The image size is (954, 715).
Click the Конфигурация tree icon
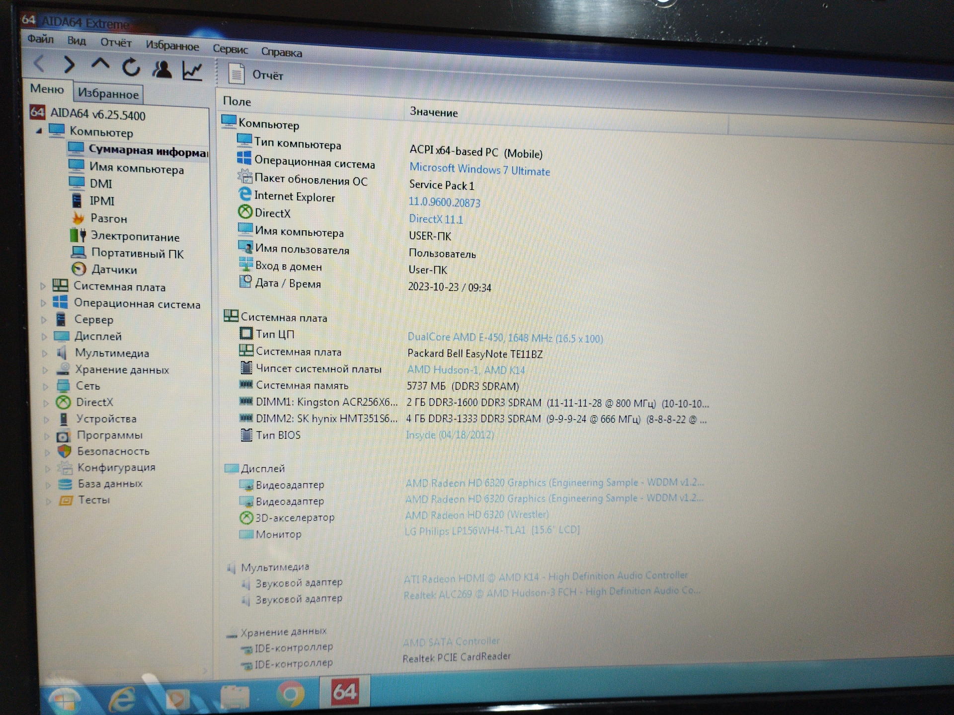coord(65,468)
